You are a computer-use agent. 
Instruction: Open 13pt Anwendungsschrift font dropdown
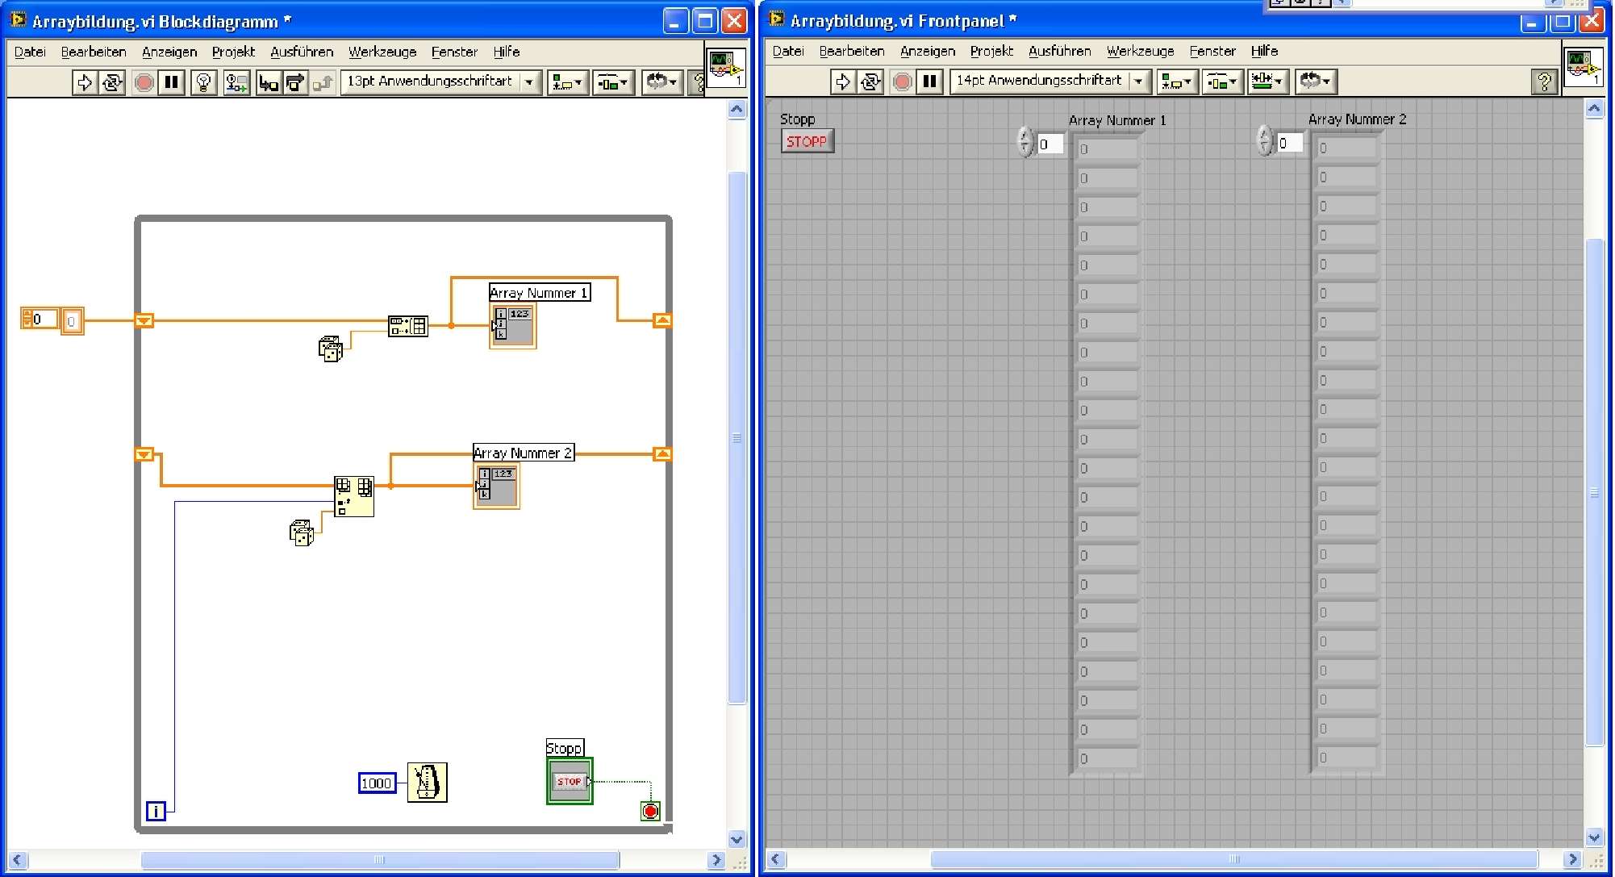point(529,82)
